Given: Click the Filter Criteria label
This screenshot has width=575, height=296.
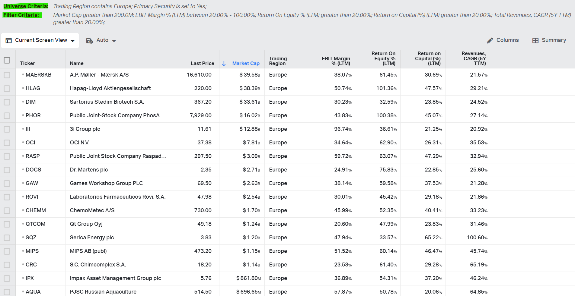Looking at the screenshot, I should point(22,15).
